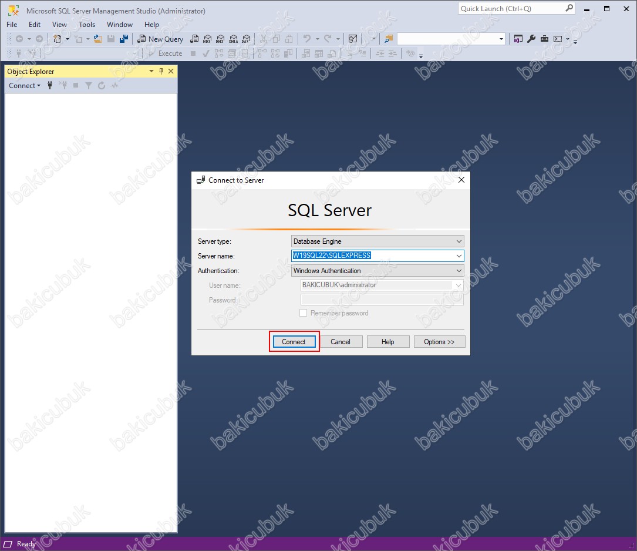637x551 pixels.
Task: Open the Window menu
Action: pos(119,25)
